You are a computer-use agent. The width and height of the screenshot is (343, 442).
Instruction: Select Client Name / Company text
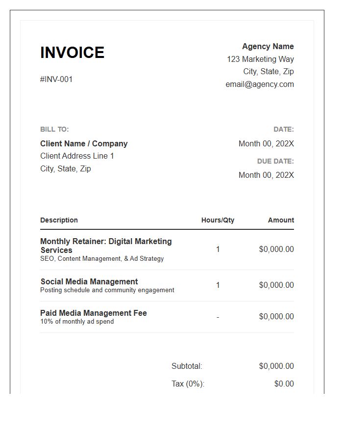point(84,143)
